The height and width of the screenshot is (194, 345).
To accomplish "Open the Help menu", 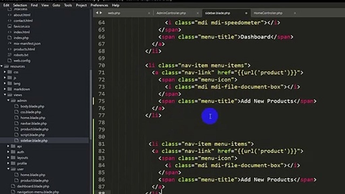I will tap(116, 5).
